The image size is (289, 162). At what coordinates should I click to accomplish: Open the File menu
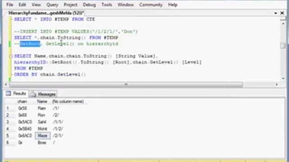click(x=9, y=5)
